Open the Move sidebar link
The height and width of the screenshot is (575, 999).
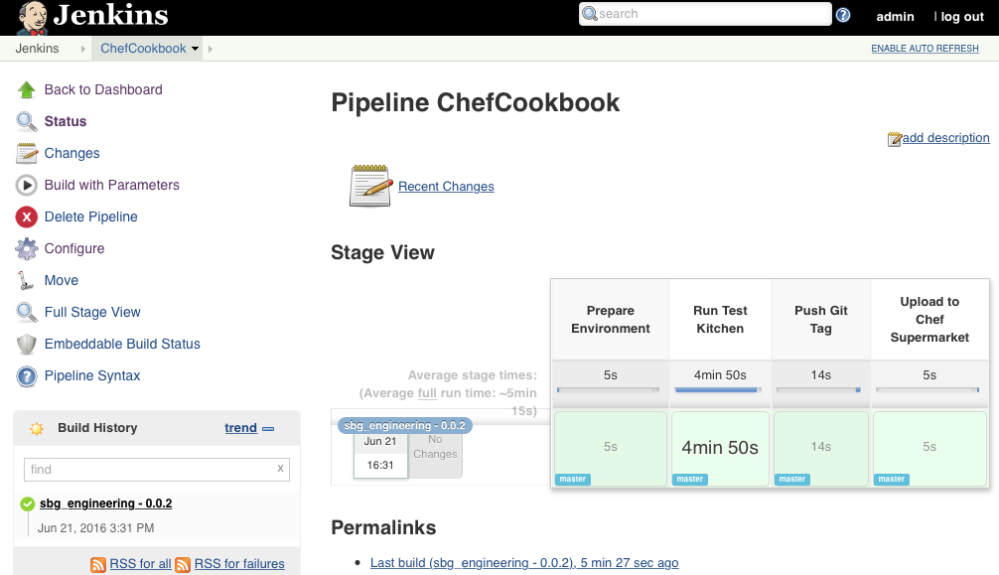pyautogui.click(x=62, y=280)
